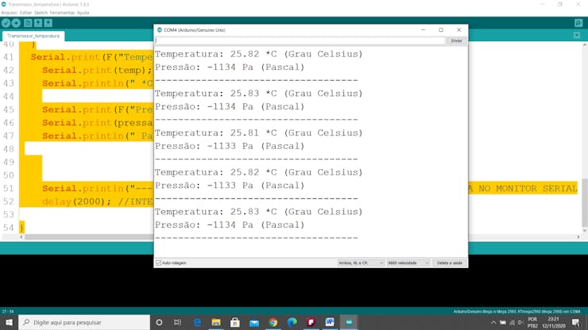
Task: Open the Sketch menu
Action: click(41, 13)
